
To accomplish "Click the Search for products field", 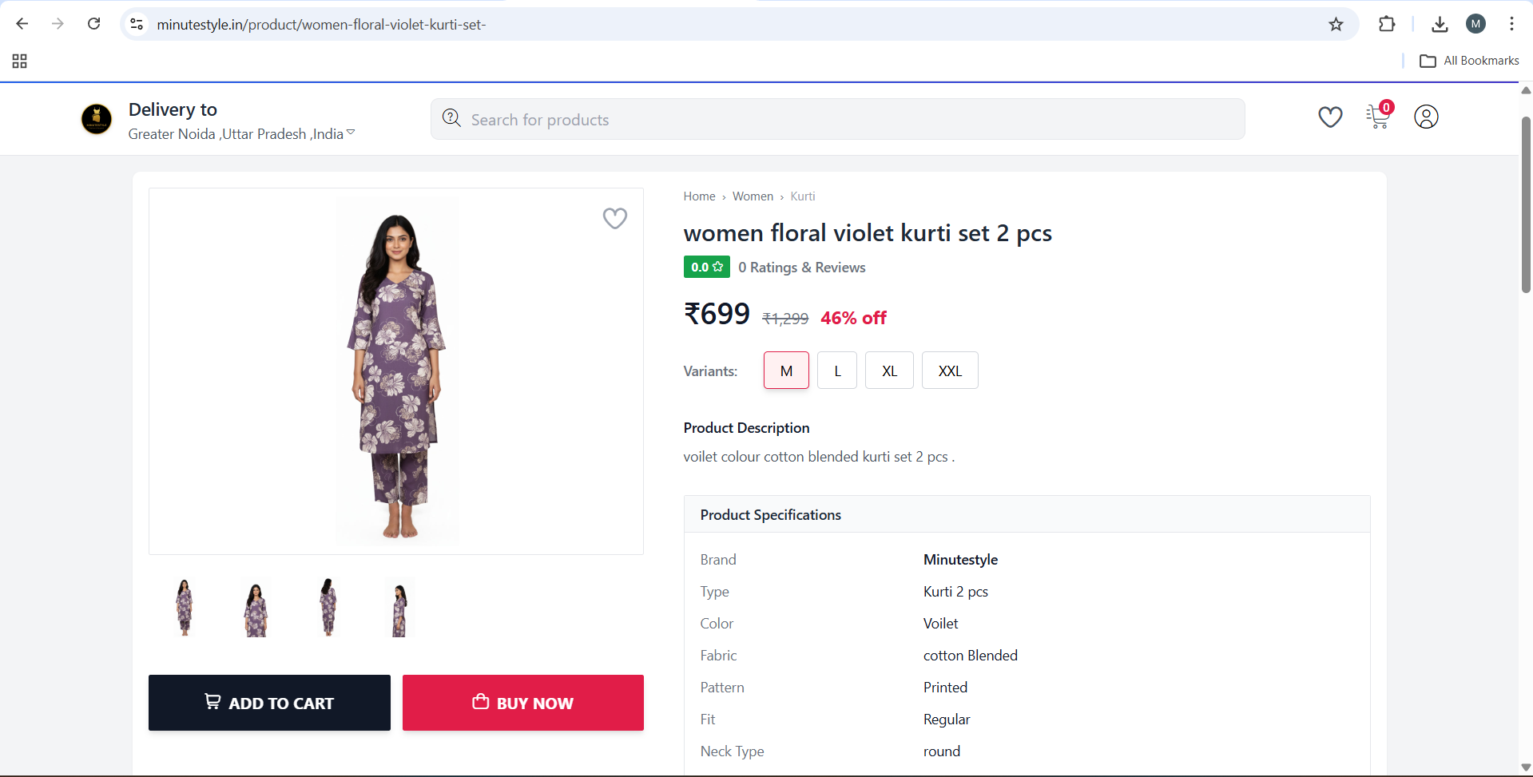I will (x=837, y=120).
